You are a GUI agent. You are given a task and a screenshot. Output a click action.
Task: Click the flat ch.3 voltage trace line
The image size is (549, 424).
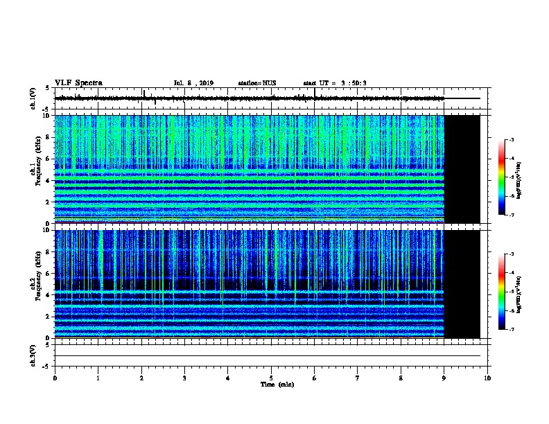(268, 356)
